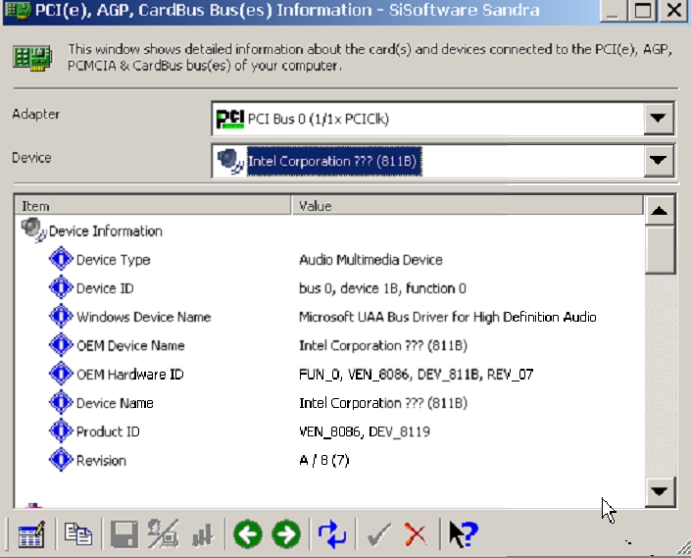Select the Device Type row label
The image size is (691, 558).
pyautogui.click(x=114, y=260)
